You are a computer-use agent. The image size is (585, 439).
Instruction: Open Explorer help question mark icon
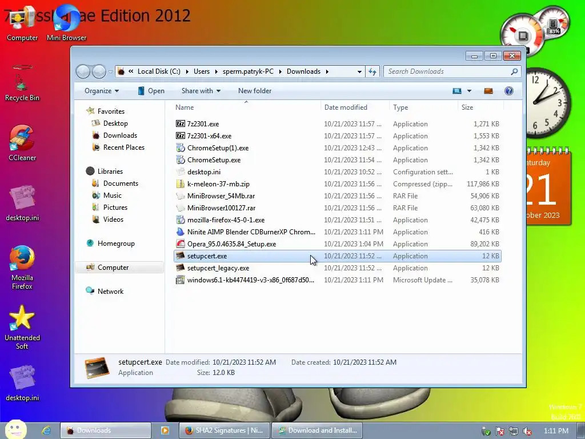(x=509, y=91)
